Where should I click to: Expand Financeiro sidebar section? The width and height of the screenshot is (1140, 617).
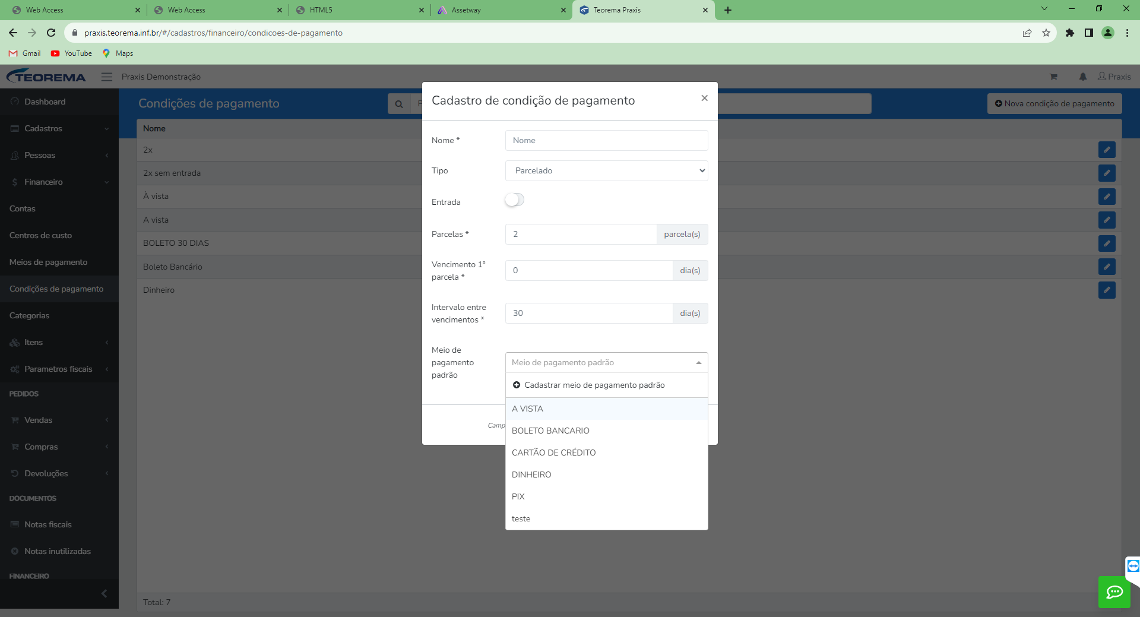(59, 182)
